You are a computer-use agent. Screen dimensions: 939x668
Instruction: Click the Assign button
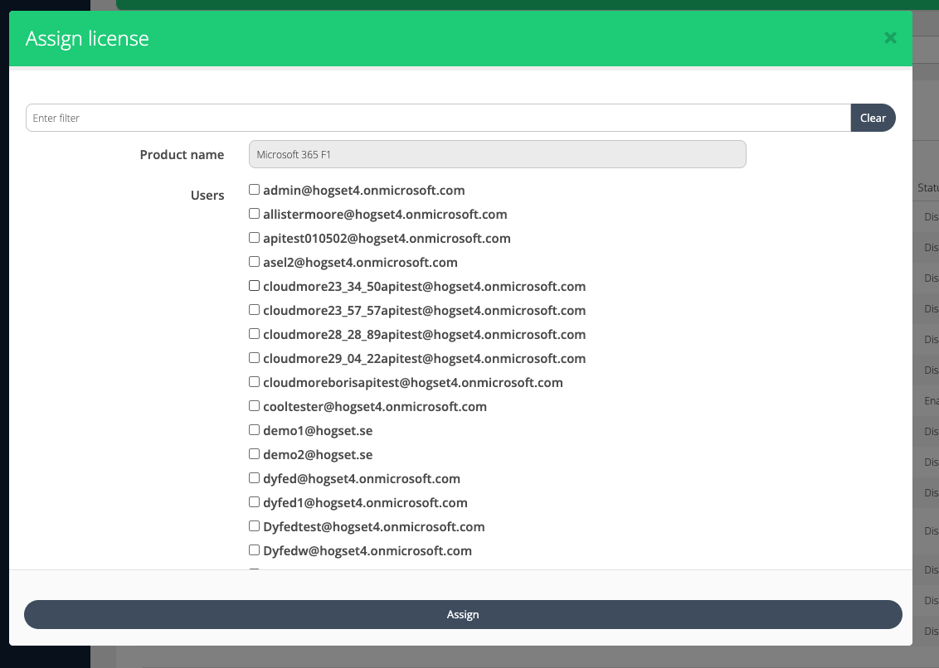pos(463,614)
